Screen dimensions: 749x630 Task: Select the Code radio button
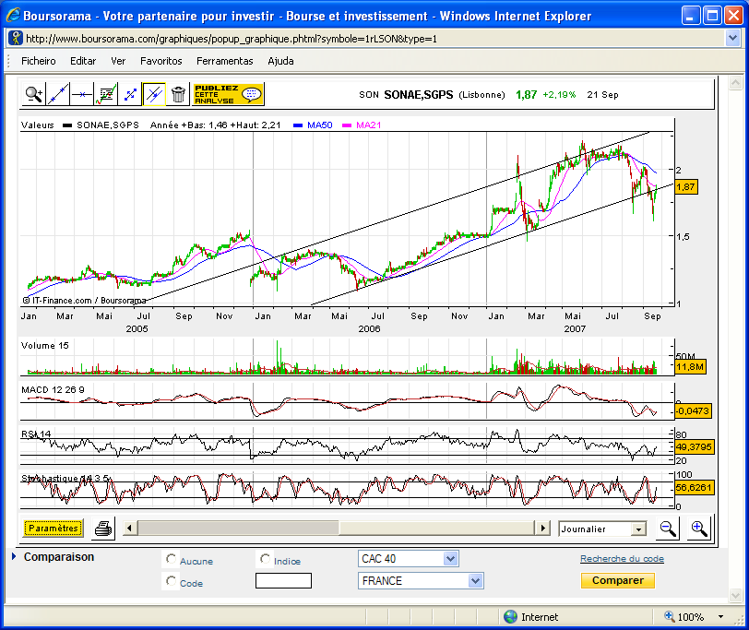(171, 581)
